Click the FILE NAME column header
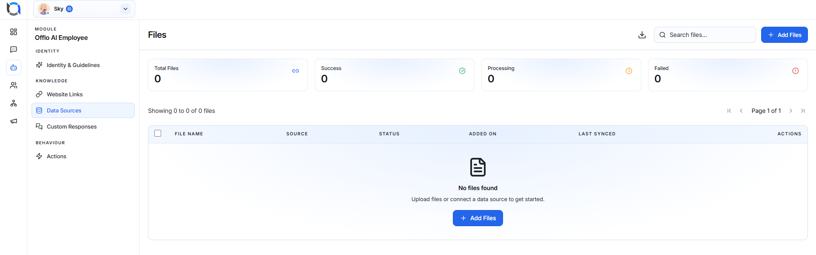Screen dimensions: 816x255 click(189, 134)
